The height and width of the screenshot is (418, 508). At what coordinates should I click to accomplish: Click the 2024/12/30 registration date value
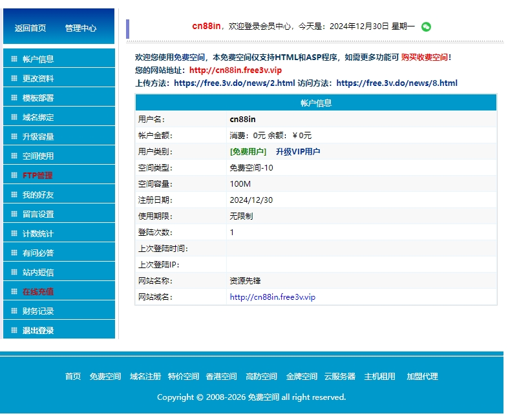(x=251, y=200)
